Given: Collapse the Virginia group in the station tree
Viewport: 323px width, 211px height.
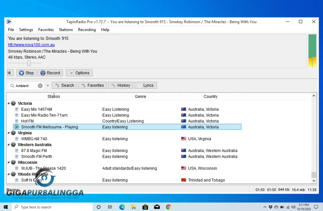Looking at the screenshot, I should [8, 133].
